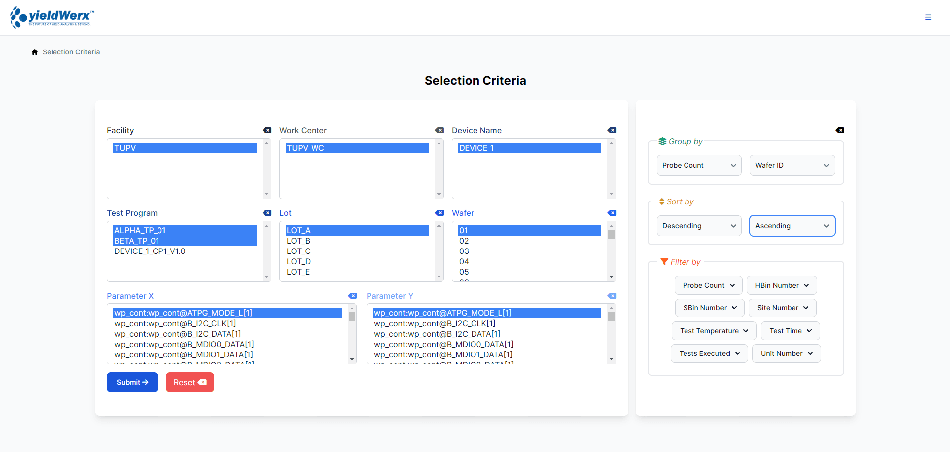Click Parameter X list scrollbar down arrow
The width and height of the screenshot is (950, 452).
[x=352, y=359]
